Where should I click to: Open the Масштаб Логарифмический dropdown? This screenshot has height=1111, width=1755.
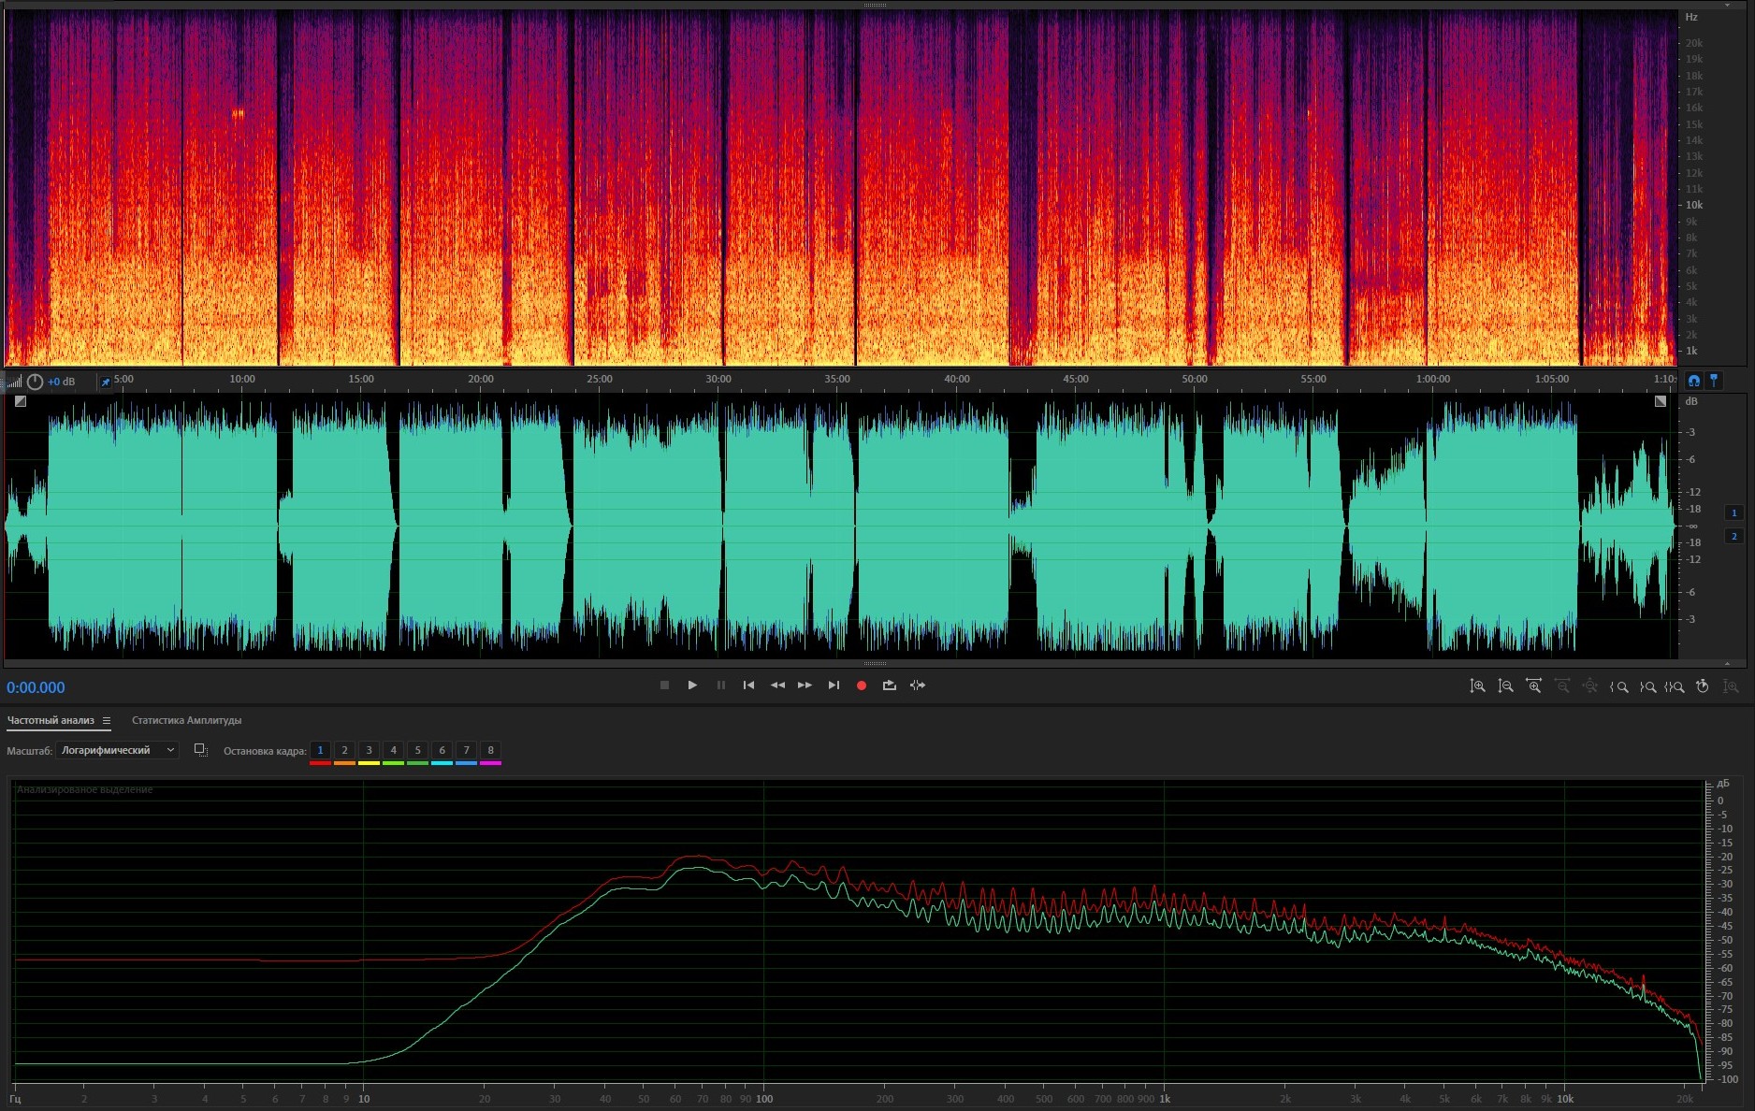[117, 750]
